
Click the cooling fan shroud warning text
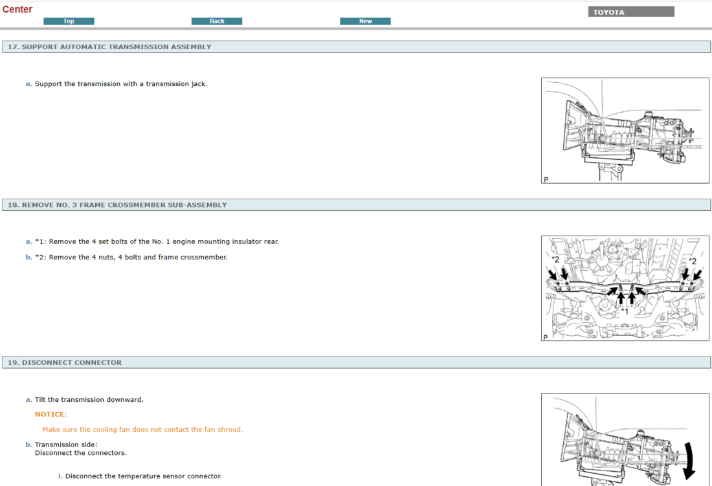click(142, 429)
